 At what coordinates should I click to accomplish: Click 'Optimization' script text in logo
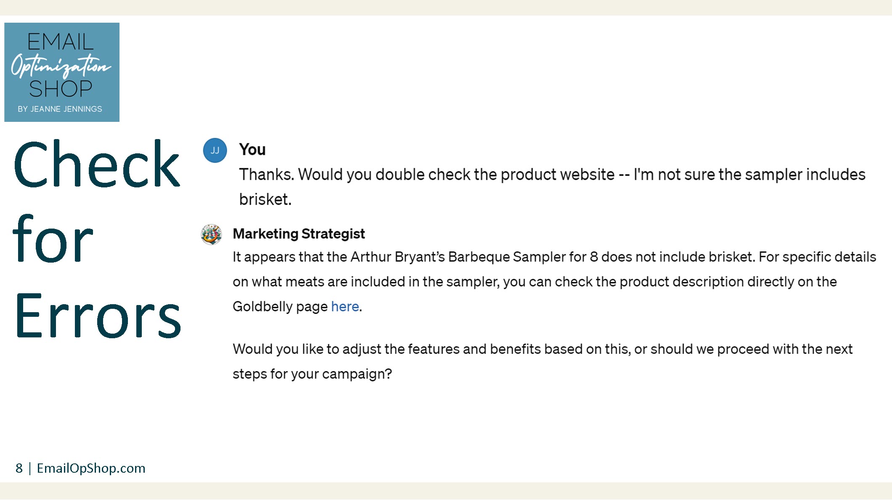61,66
